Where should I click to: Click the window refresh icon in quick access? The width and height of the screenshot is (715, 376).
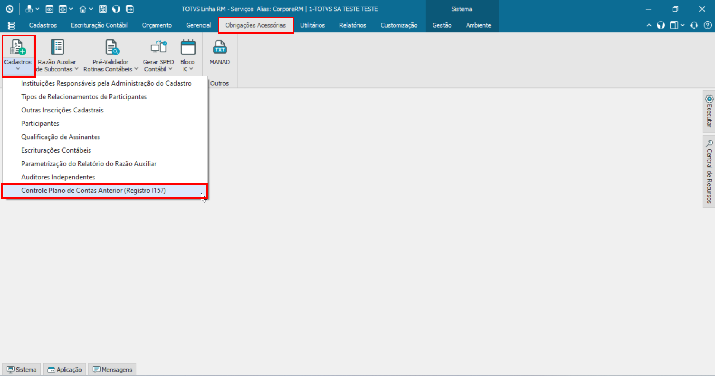(63, 9)
